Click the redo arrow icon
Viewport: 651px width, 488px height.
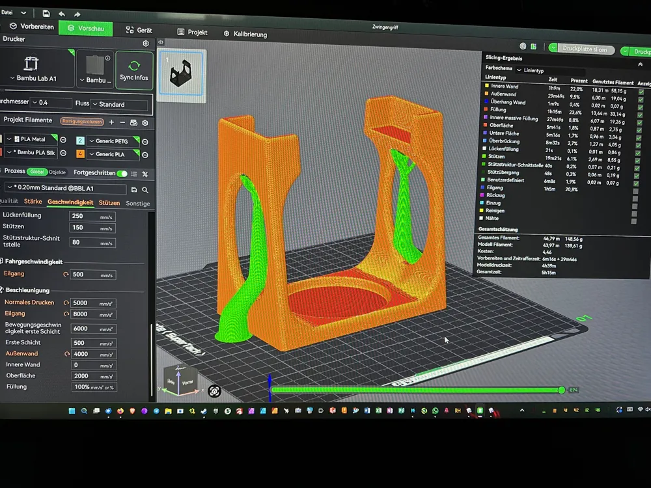pyautogui.click(x=77, y=14)
